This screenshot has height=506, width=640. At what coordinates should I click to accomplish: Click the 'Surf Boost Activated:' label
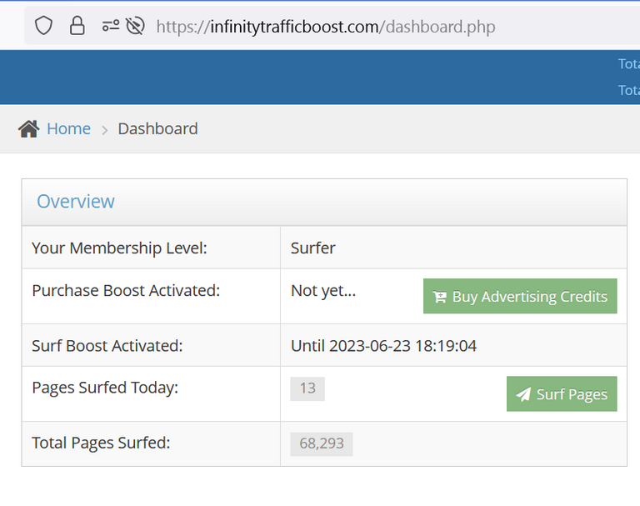pos(107,346)
